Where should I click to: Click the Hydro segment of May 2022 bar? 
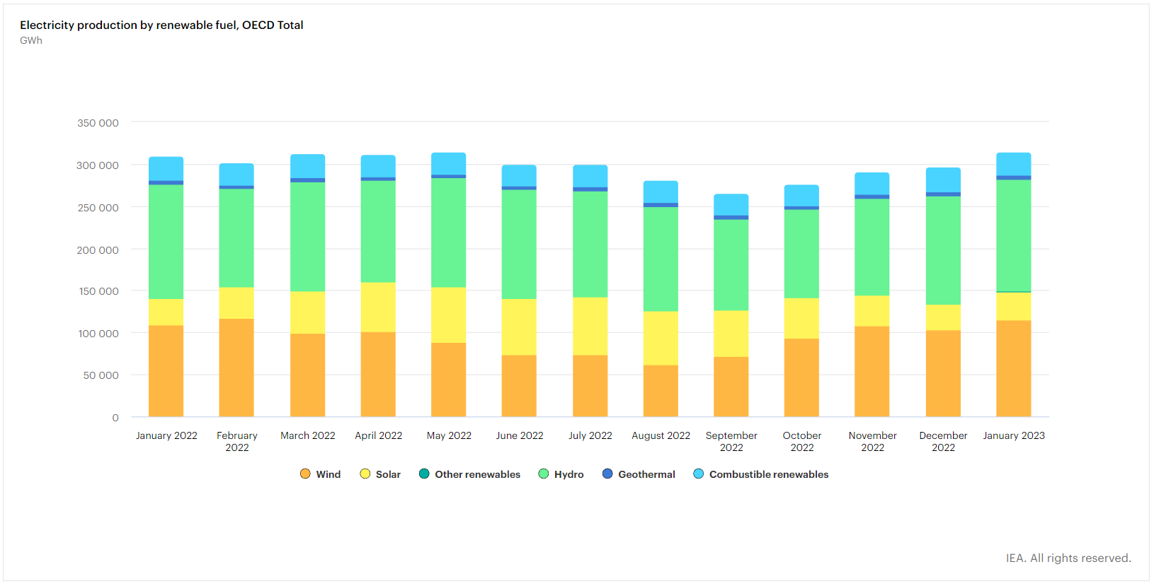pos(449,233)
